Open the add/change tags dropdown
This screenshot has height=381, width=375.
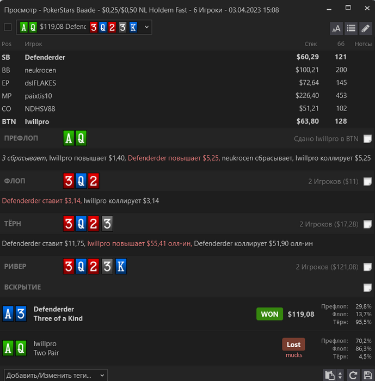tap(56, 375)
